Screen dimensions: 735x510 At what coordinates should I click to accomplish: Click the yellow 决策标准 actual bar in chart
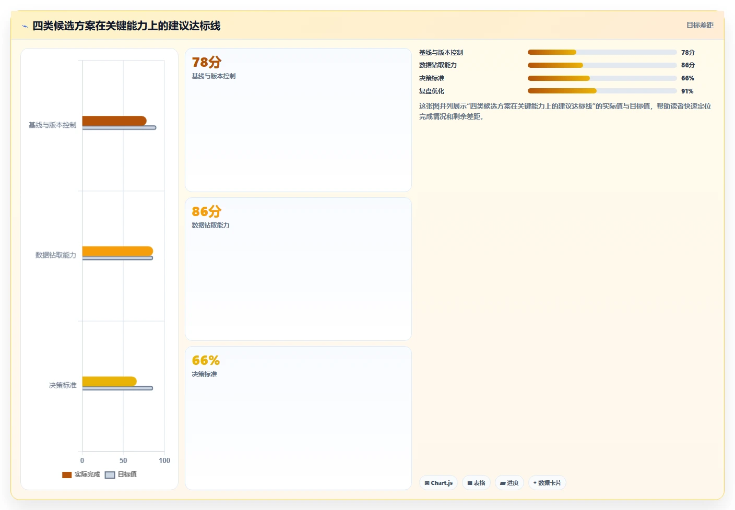coord(110,381)
